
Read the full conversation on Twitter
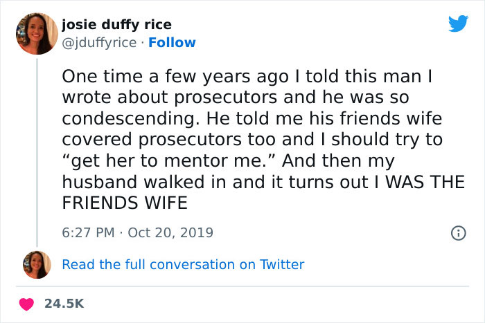click(183, 264)
